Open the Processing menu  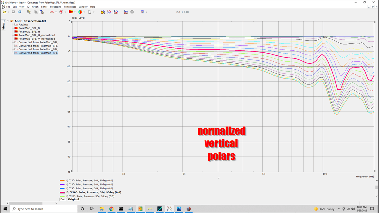tap(56, 7)
